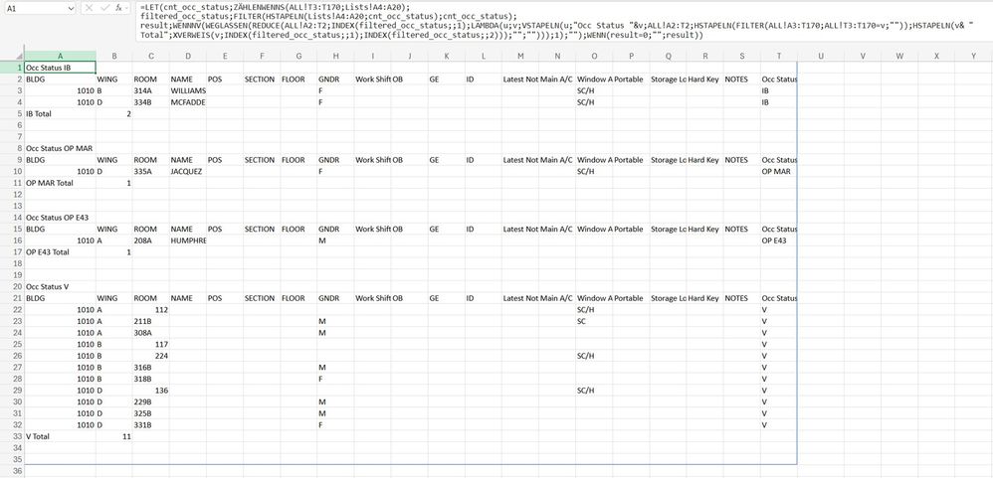Select cell 'Occ Status V'
This screenshot has width=993, height=478.
tap(60, 286)
